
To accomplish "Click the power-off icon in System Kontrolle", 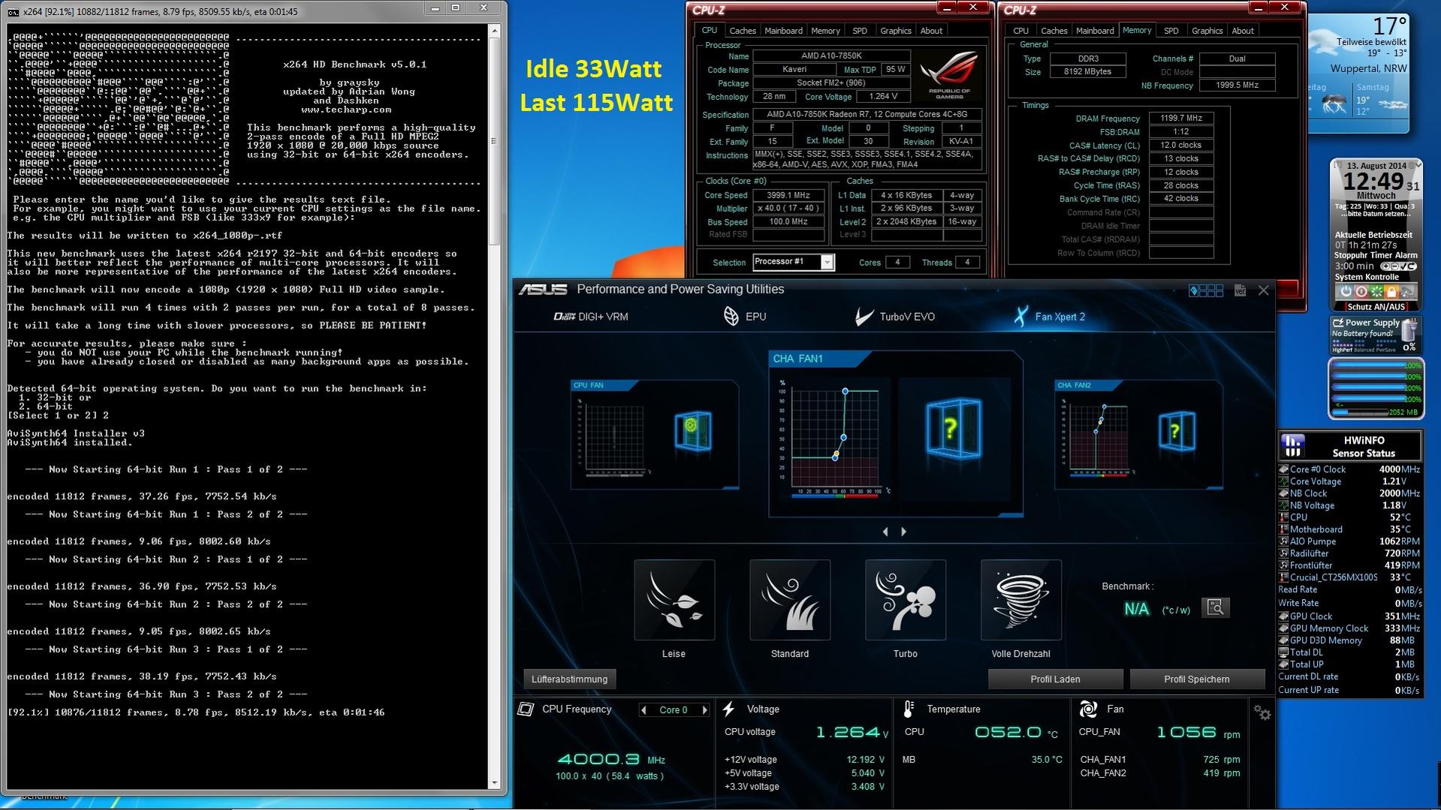I will tap(1345, 291).
